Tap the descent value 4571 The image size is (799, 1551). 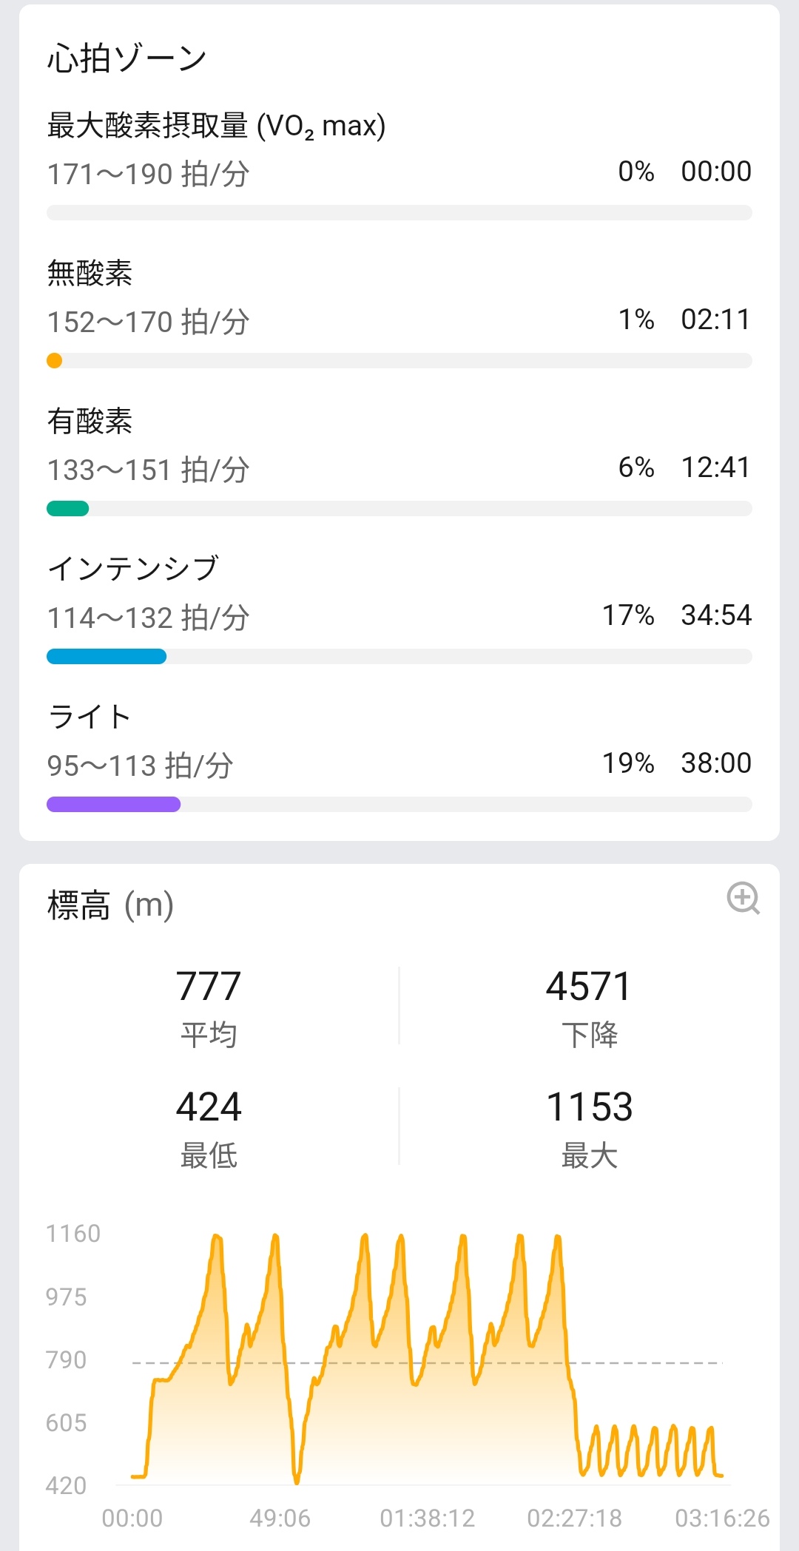tap(589, 987)
